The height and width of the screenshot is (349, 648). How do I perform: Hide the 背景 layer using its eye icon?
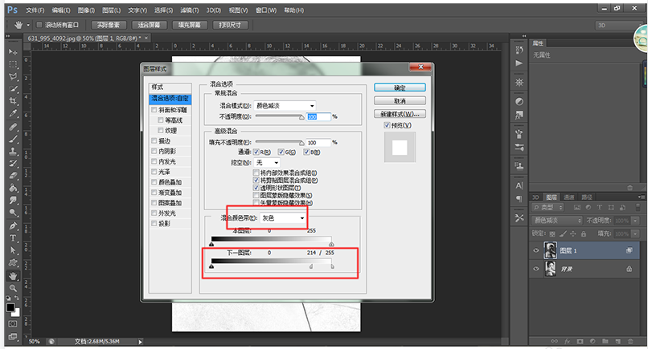tap(536, 270)
